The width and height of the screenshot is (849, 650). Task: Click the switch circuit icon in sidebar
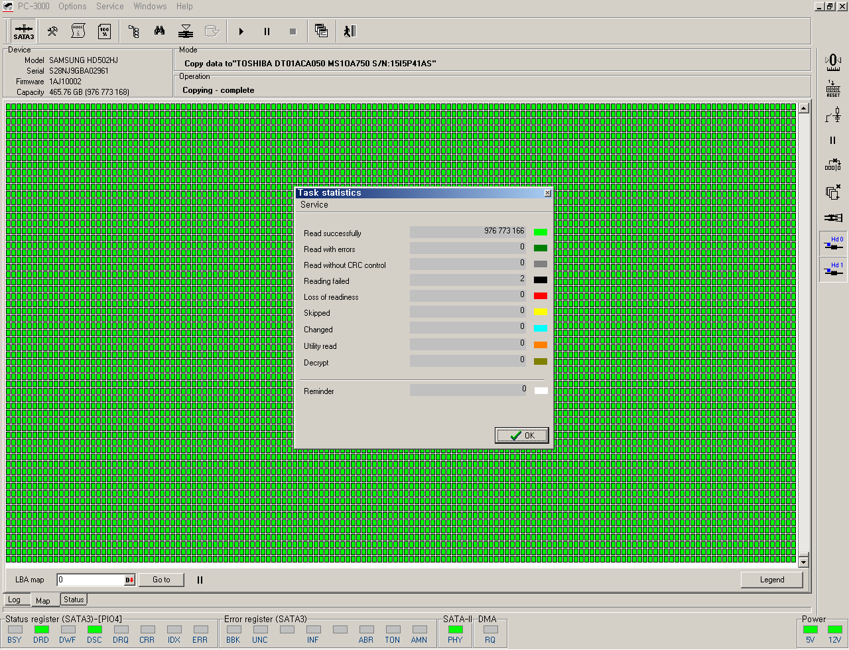[833, 115]
